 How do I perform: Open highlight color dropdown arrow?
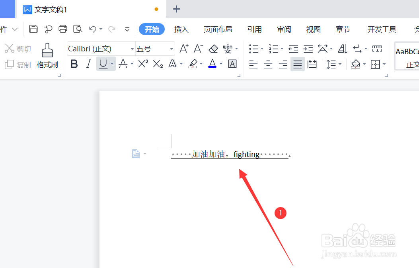(201, 64)
